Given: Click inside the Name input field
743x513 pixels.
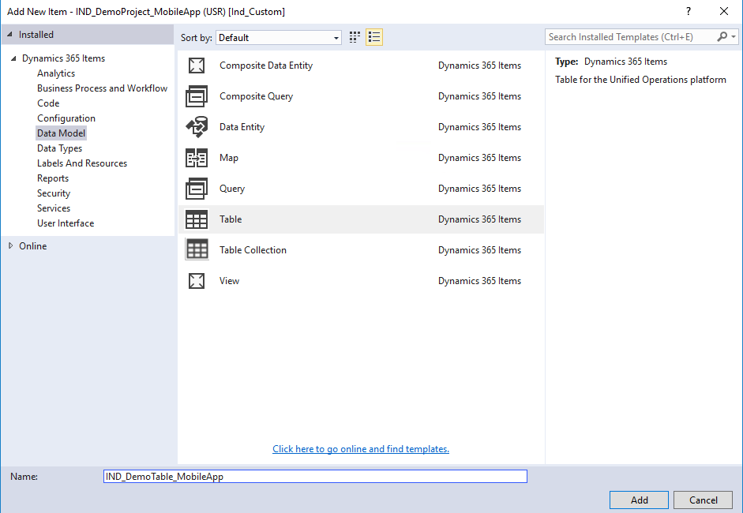Looking at the screenshot, I should 314,476.
